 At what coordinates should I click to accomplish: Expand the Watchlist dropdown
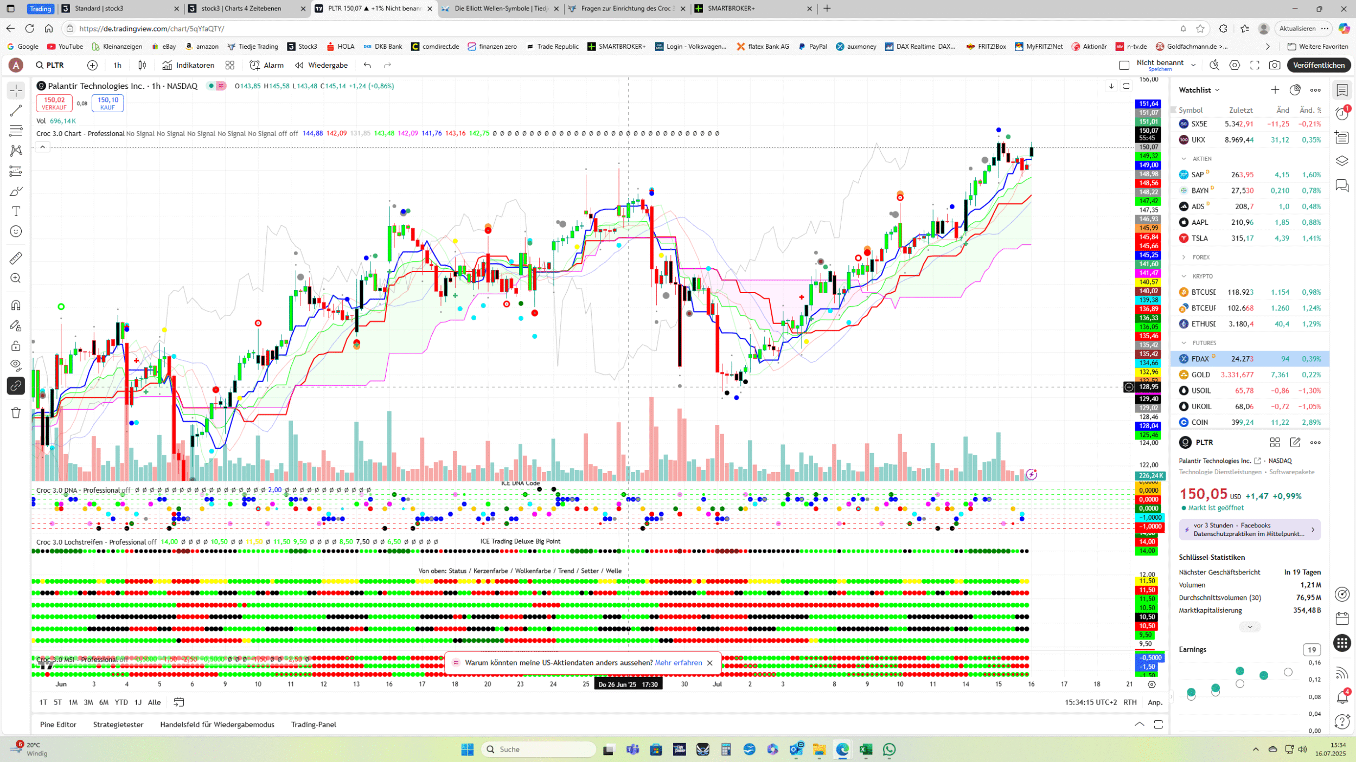tap(1199, 90)
